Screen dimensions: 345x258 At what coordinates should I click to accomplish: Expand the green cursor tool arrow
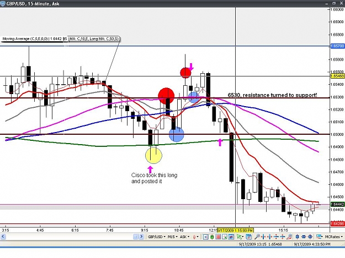[243, 237]
